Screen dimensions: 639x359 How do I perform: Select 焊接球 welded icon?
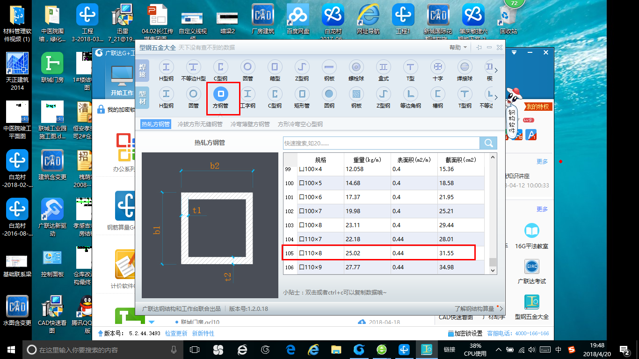465,71
